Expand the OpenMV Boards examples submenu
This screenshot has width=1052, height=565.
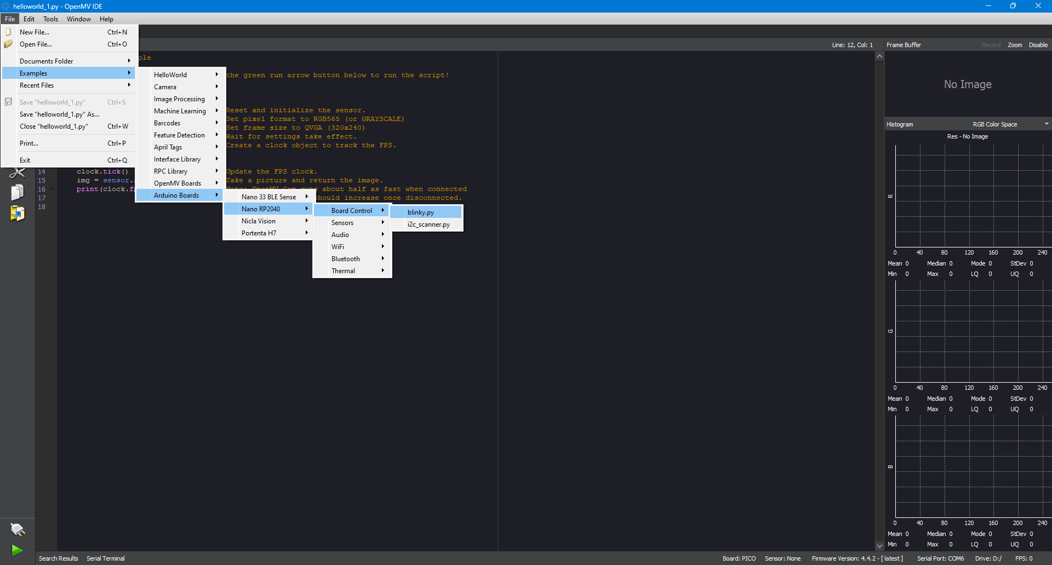tap(180, 183)
